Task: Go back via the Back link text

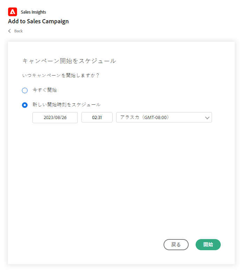Action: tap(18, 31)
